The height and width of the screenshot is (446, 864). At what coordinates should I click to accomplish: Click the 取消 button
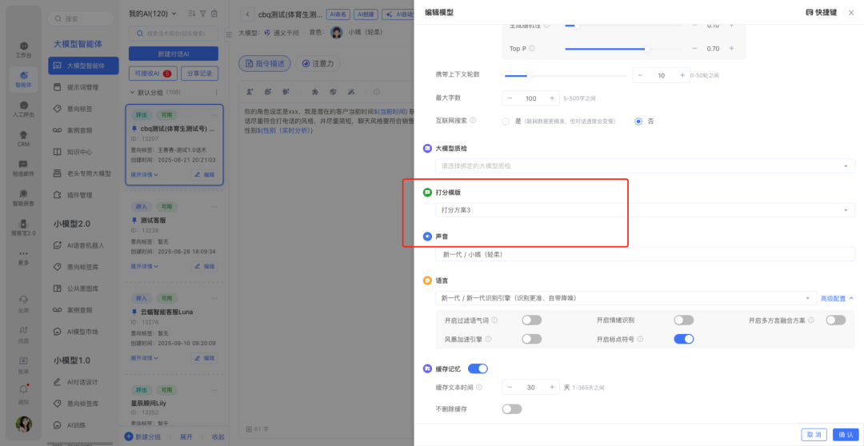coord(813,434)
